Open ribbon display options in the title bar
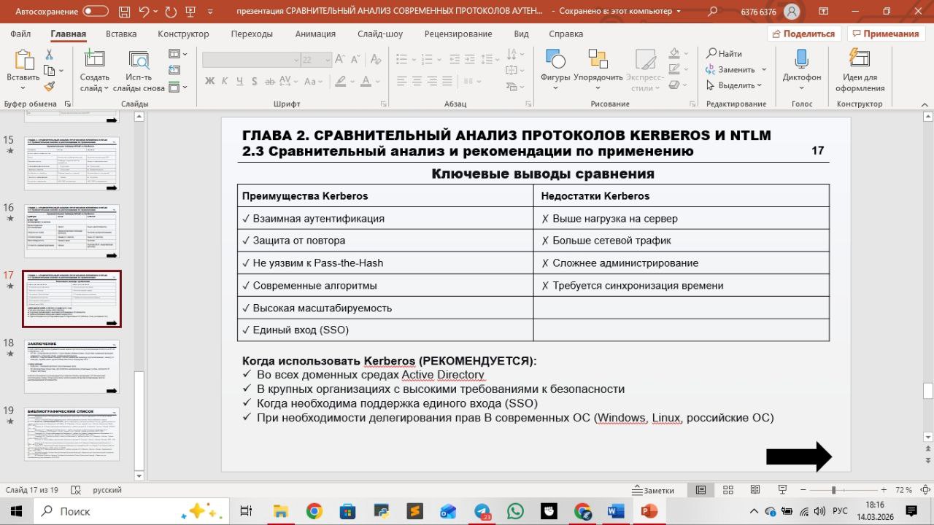934x525 pixels. coord(822,11)
